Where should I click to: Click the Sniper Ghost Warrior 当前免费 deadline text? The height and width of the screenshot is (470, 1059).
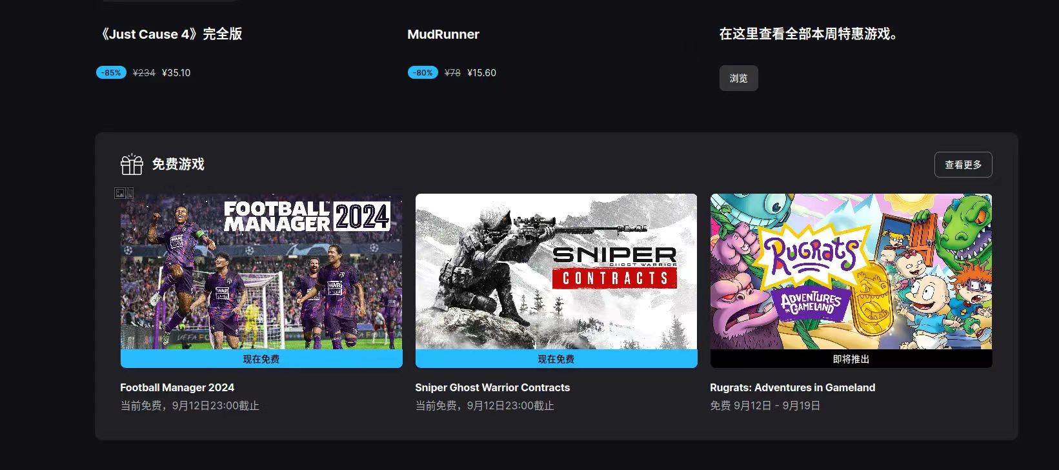tap(485, 406)
